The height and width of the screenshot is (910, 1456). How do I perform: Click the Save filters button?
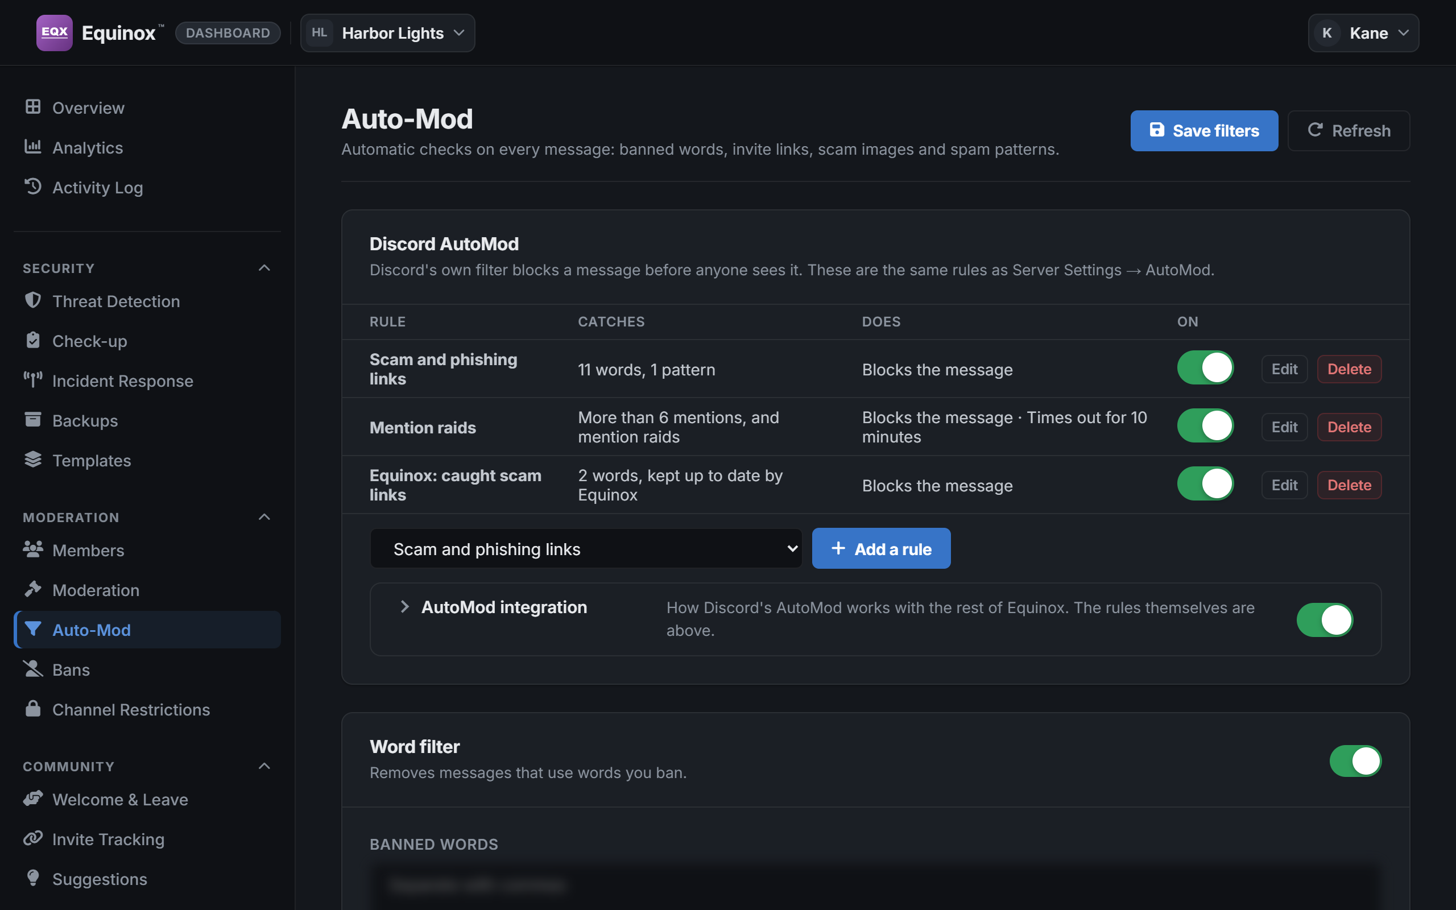[x=1204, y=130]
